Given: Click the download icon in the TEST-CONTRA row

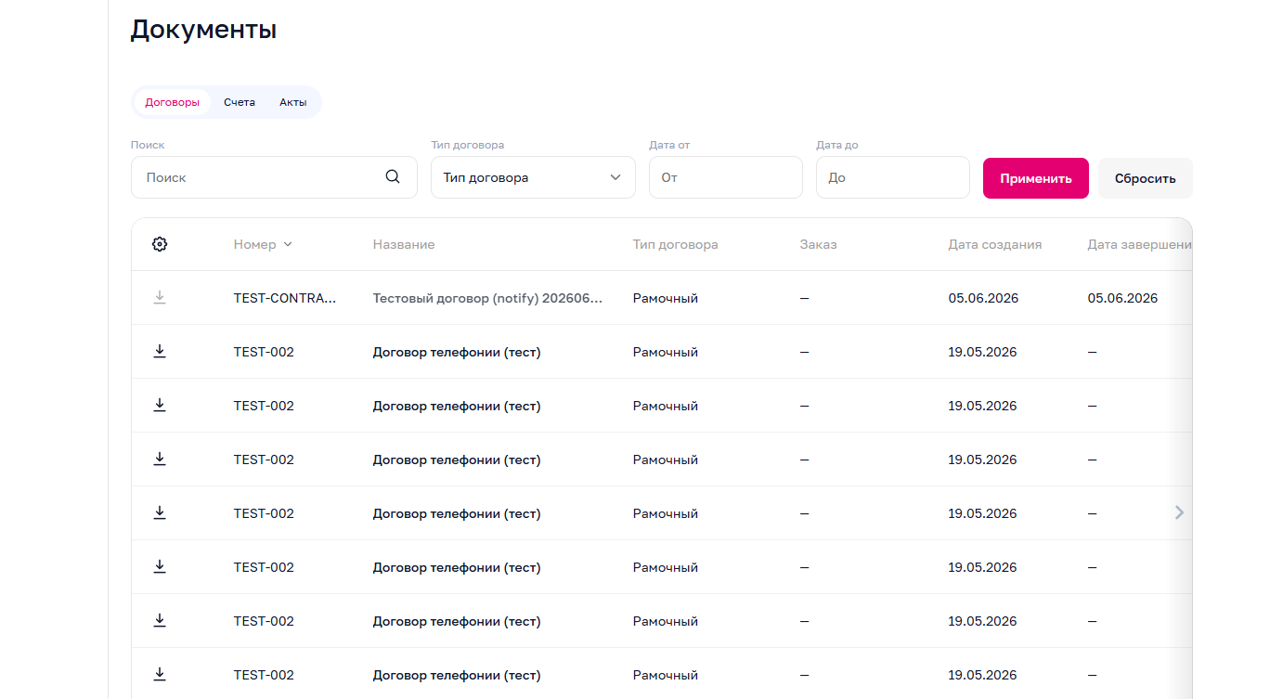Looking at the screenshot, I should pyautogui.click(x=160, y=297).
